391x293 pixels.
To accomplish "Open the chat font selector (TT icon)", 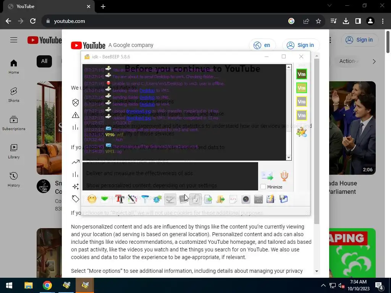I will point(120,199).
